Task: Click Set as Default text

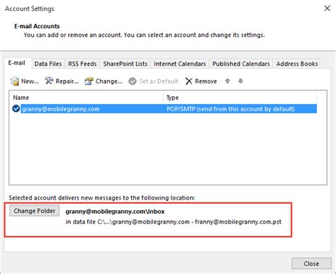Action: point(159,81)
